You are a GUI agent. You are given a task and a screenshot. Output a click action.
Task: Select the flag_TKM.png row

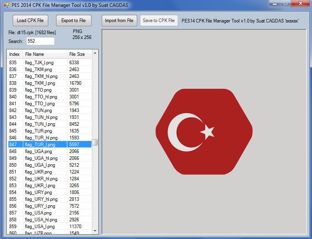[x=50, y=69]
